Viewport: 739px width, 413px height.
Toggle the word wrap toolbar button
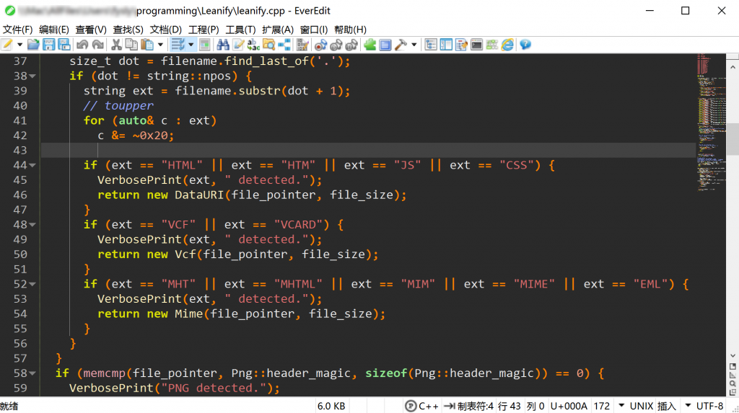click(178, 45)
